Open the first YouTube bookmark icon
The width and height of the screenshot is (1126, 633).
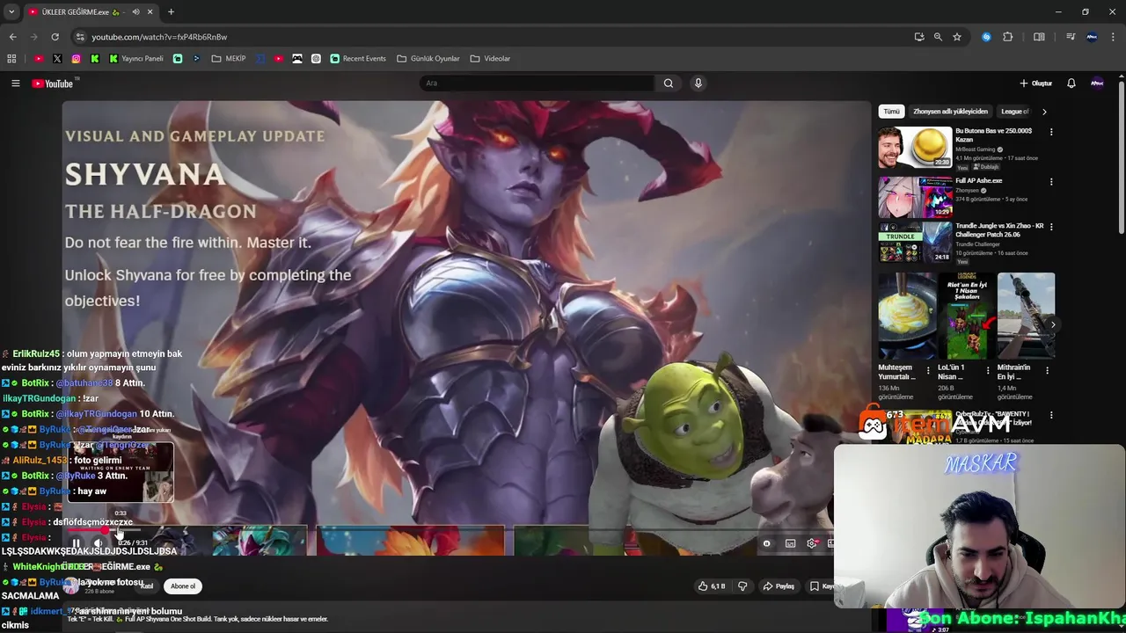pos(39,59)
